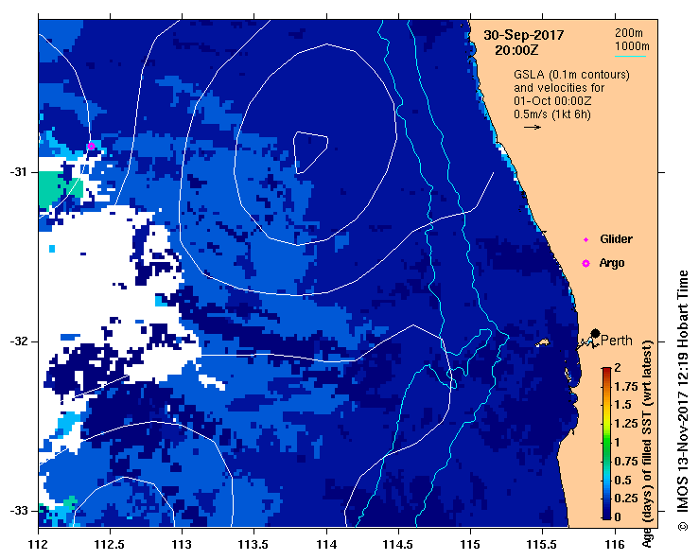The image size is (699, 560).
Task: Click the colorbar value 0.75
Action: [626, 461]
